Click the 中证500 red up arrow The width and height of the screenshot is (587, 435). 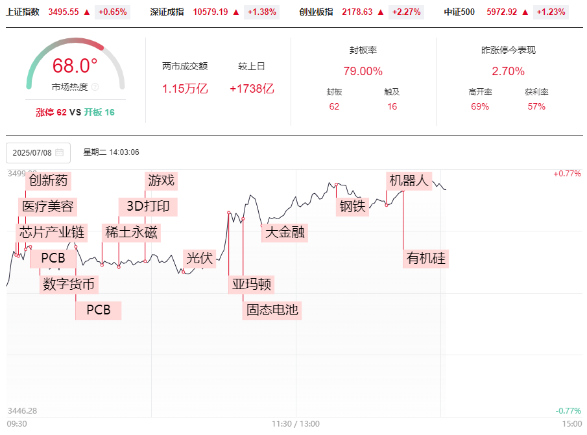pos(525,12)
